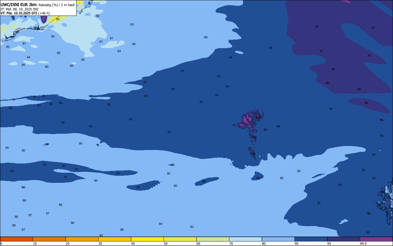Click the 80–90 light blue legend swatch
This screenshot has width=393, height=246.
[x=278, y=239]
